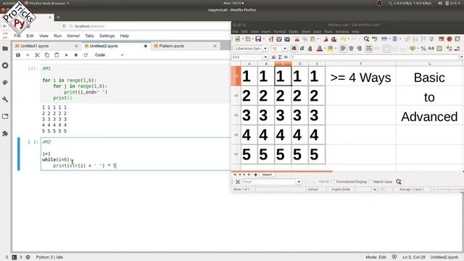Open the cell type dropdown showing Code
464x261 pixels.
pos(109,55)
